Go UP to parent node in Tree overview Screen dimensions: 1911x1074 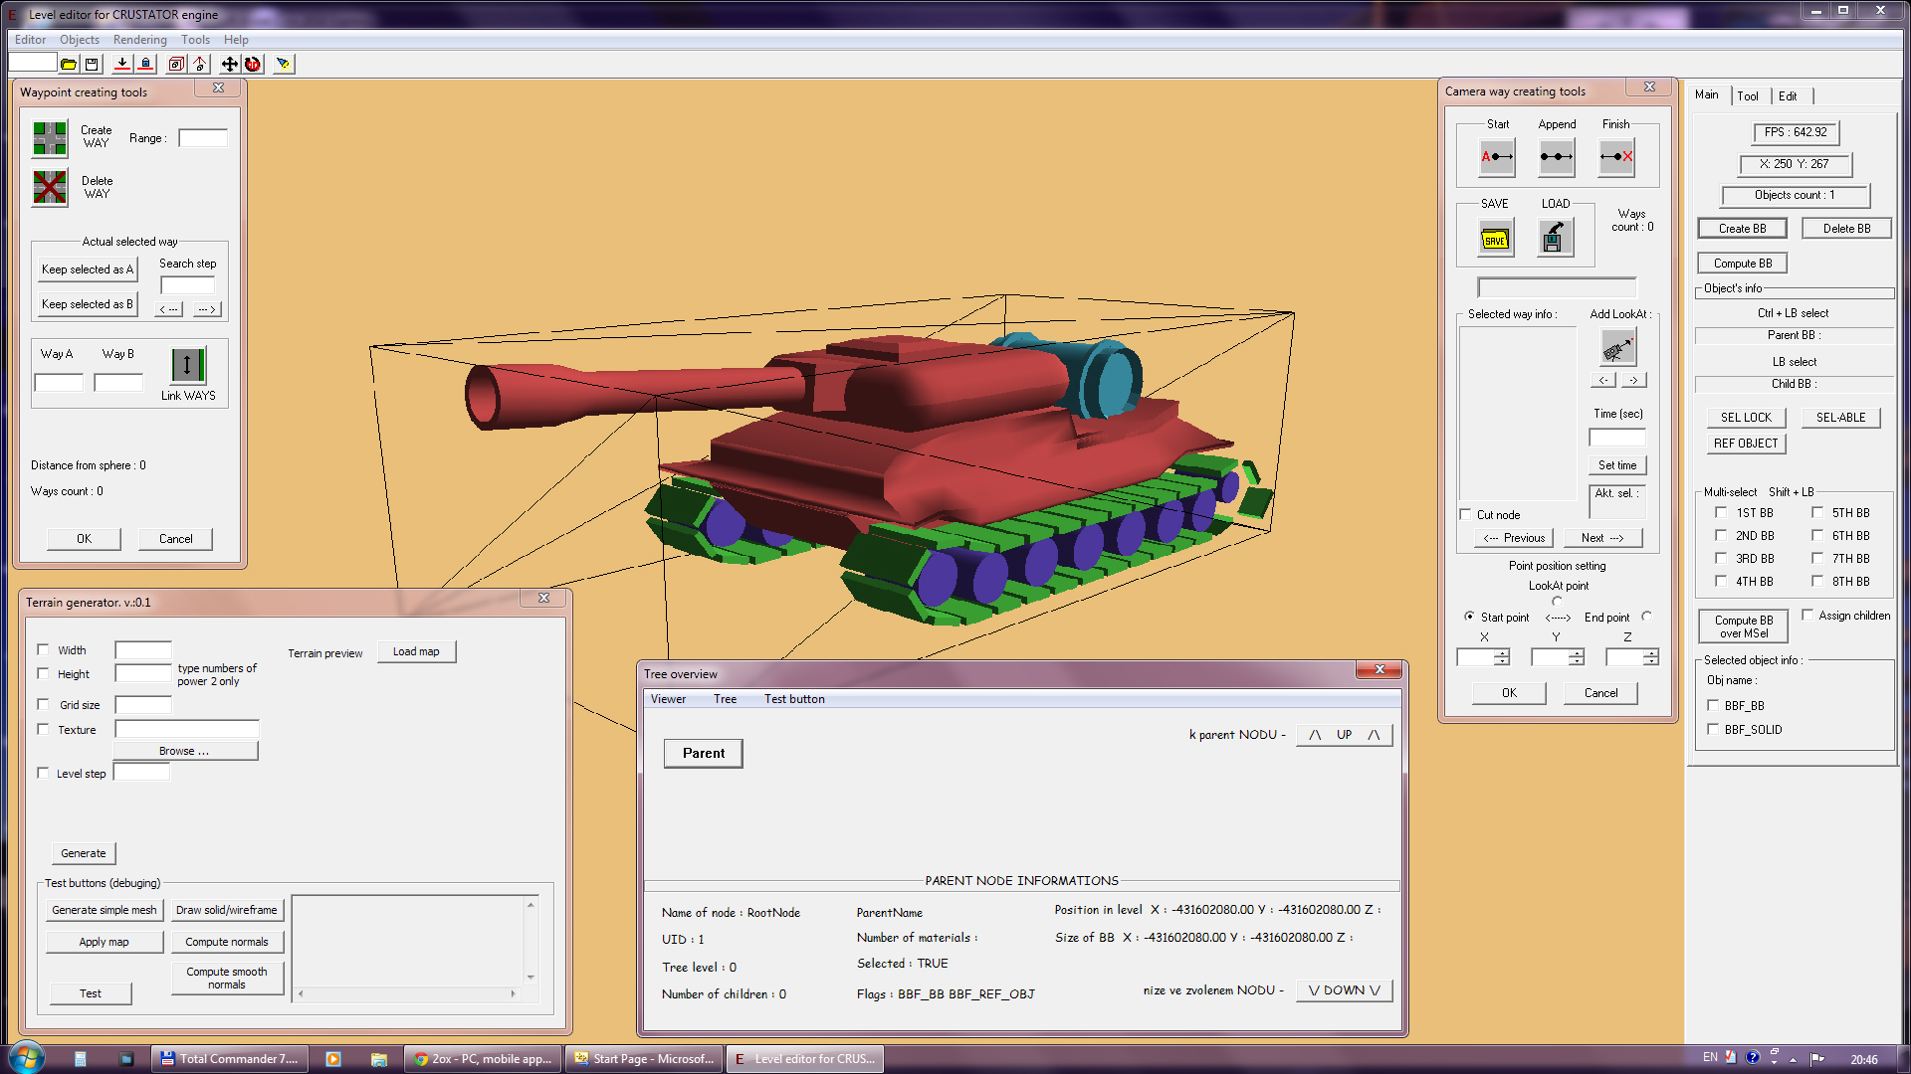[x=1344, y=735]
